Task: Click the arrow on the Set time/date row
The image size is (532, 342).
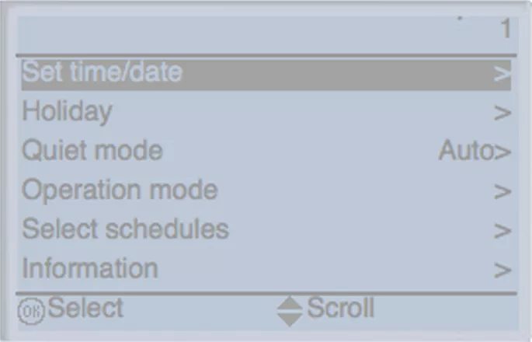Action: tap(502, 75)
